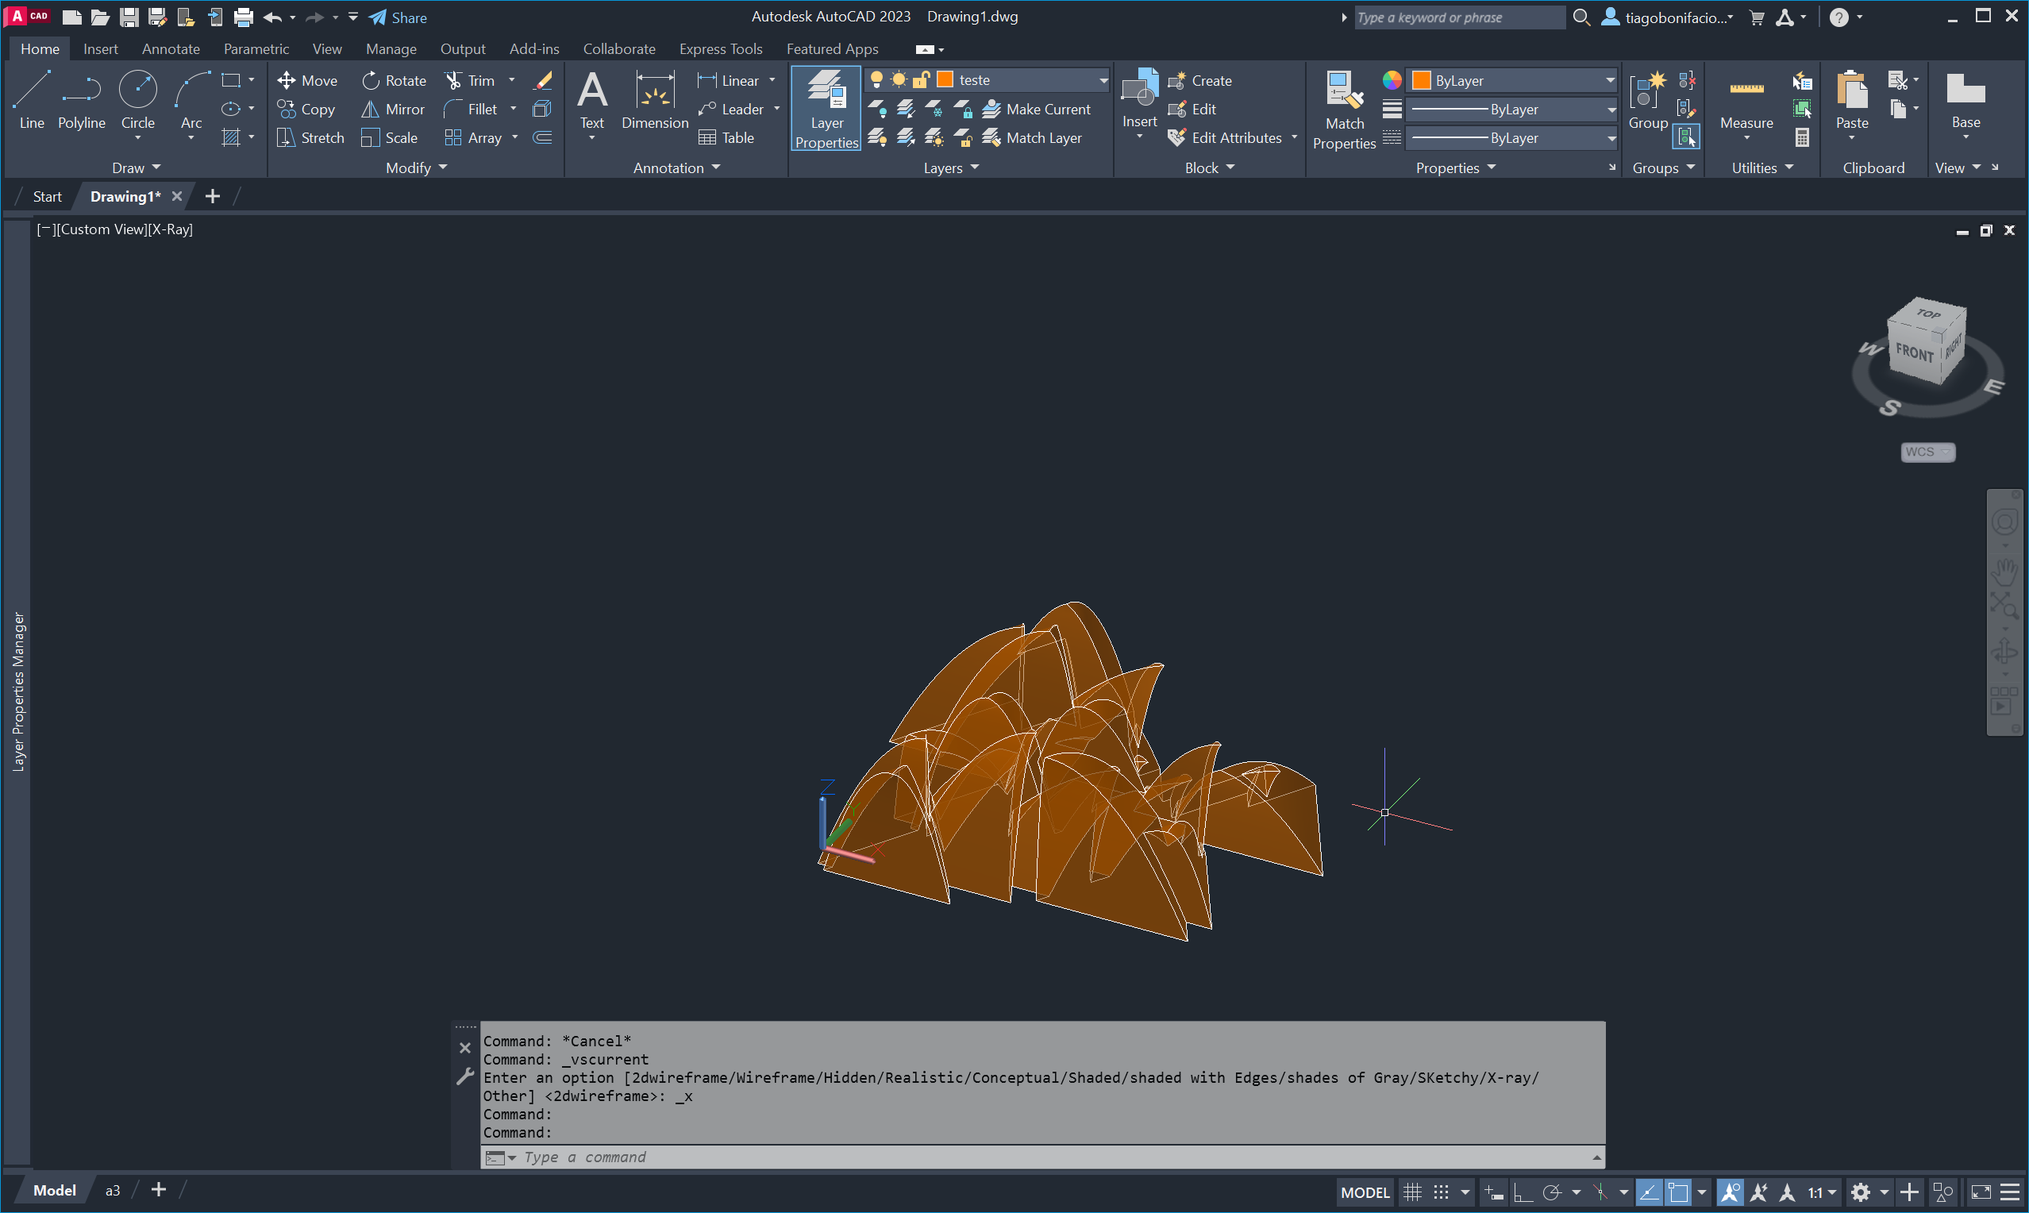
Task: Click the orange layer color swatch
Action: [945, 79]
